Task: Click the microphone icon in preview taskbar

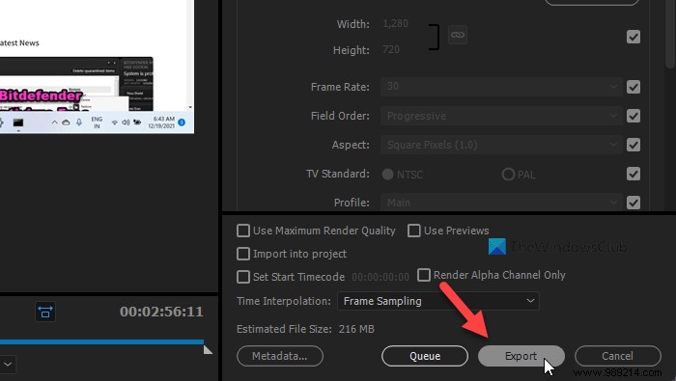Action: coord(79,122)
